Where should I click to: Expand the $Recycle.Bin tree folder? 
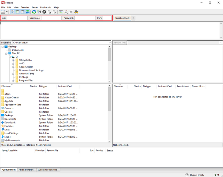[13, 60]
